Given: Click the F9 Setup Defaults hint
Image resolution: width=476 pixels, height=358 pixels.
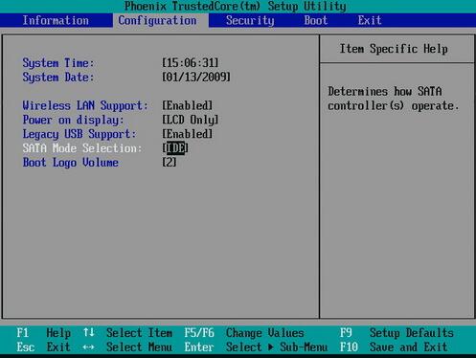Looking at the screenshot, I should coord(397,333).
